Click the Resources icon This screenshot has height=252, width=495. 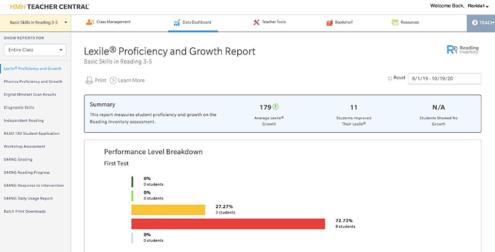pyautogui.click(x=395, y=22)
